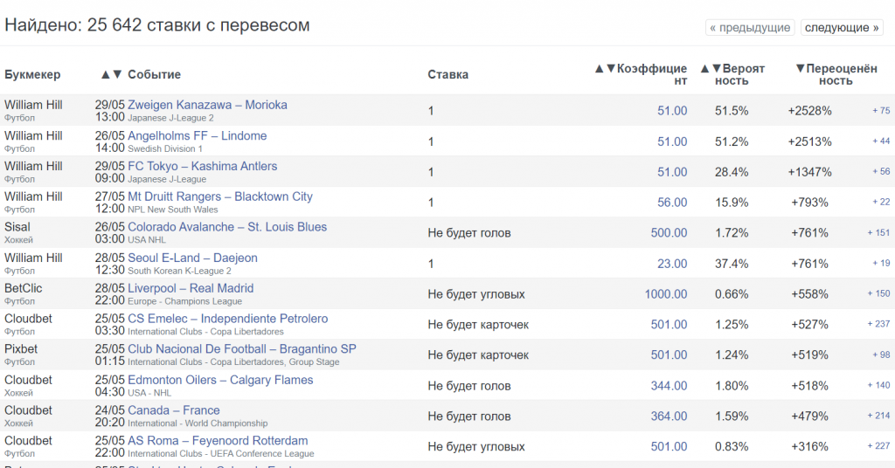895x468 pixels.
Task: Sort by Вероятность column arrows
Action: 710,68
